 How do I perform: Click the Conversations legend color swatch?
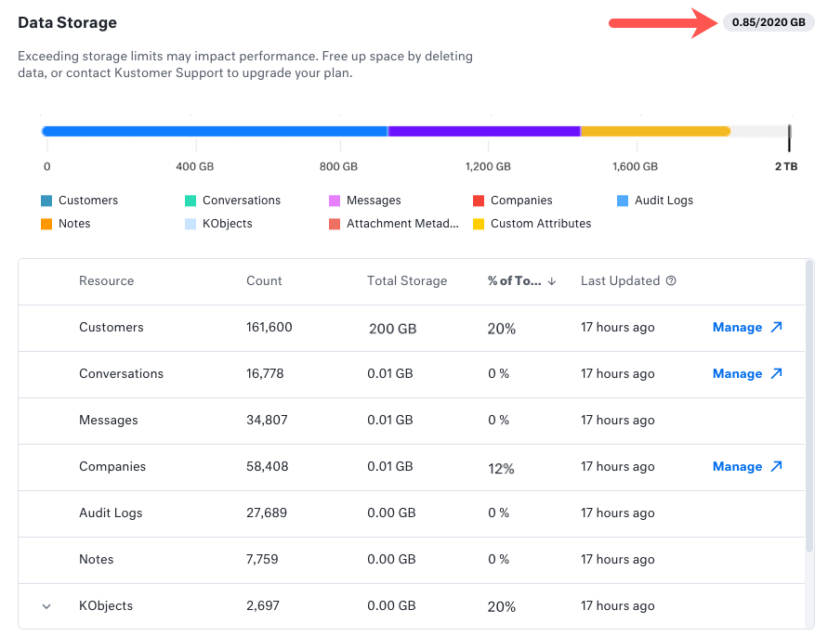point(191,201)
